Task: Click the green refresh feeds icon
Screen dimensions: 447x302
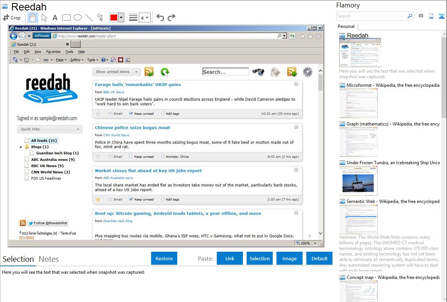Action: (x=165, y=72)
